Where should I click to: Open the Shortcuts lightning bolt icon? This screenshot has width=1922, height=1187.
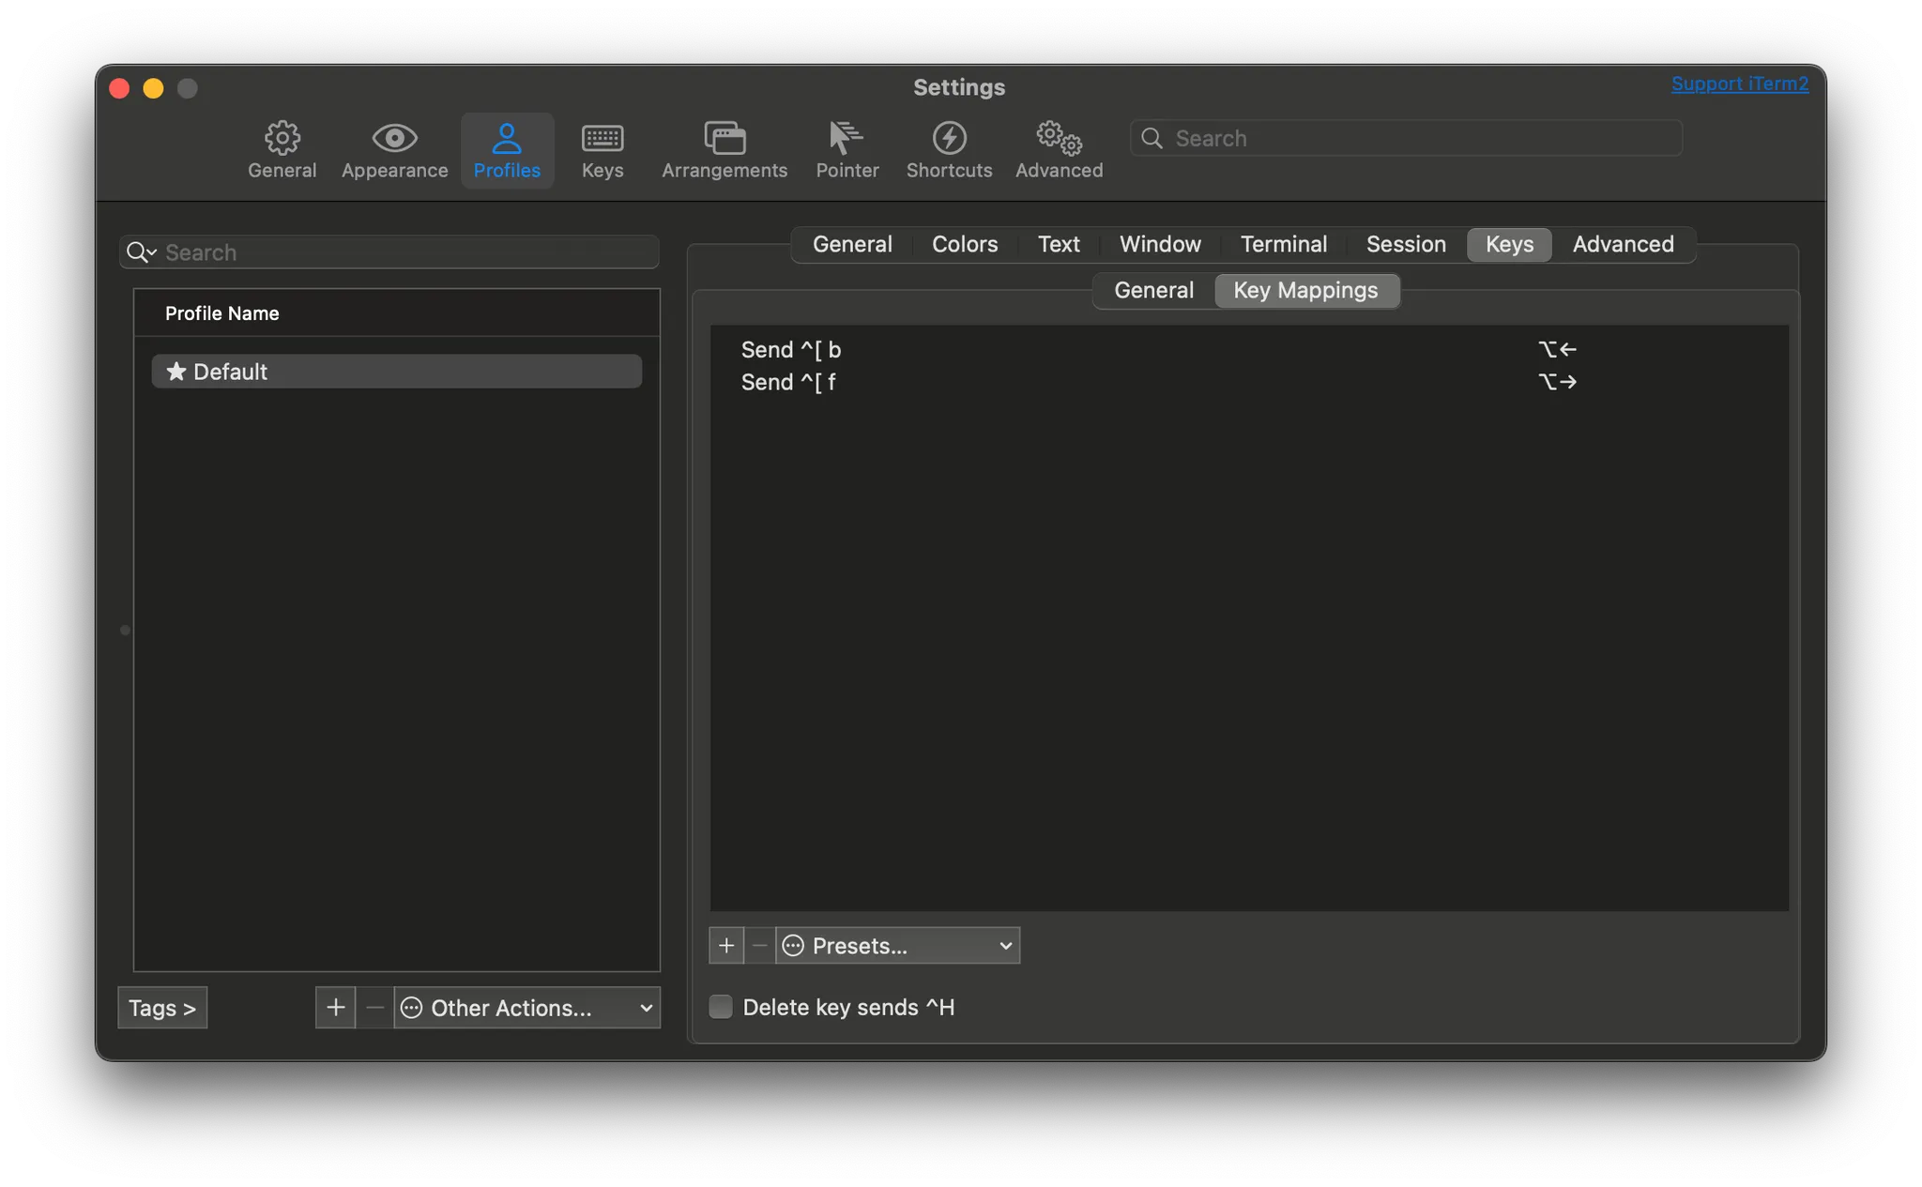coord(949,139)
